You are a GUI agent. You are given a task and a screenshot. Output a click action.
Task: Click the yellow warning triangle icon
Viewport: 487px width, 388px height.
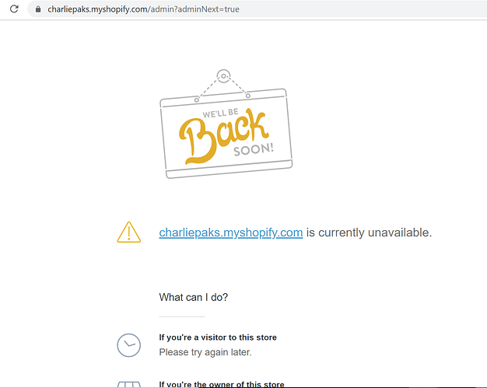(x=129, y=232)
